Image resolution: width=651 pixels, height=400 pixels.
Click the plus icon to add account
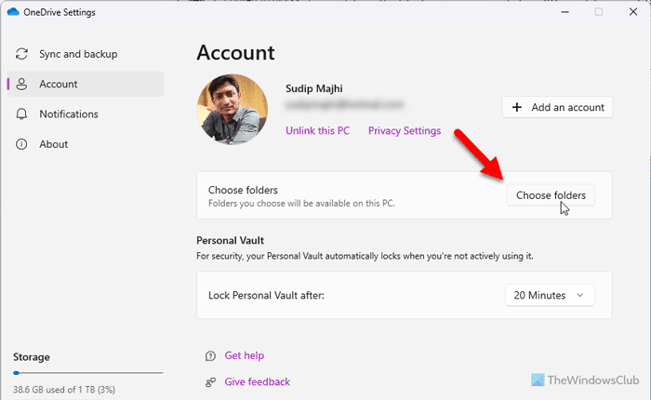(517, 108)
